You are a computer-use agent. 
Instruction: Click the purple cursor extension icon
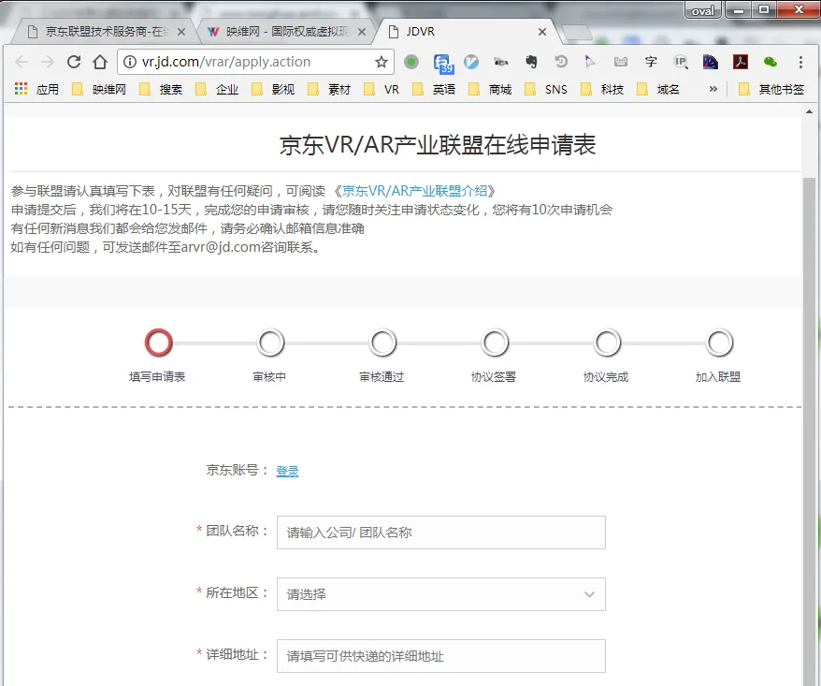click(590, 62)
